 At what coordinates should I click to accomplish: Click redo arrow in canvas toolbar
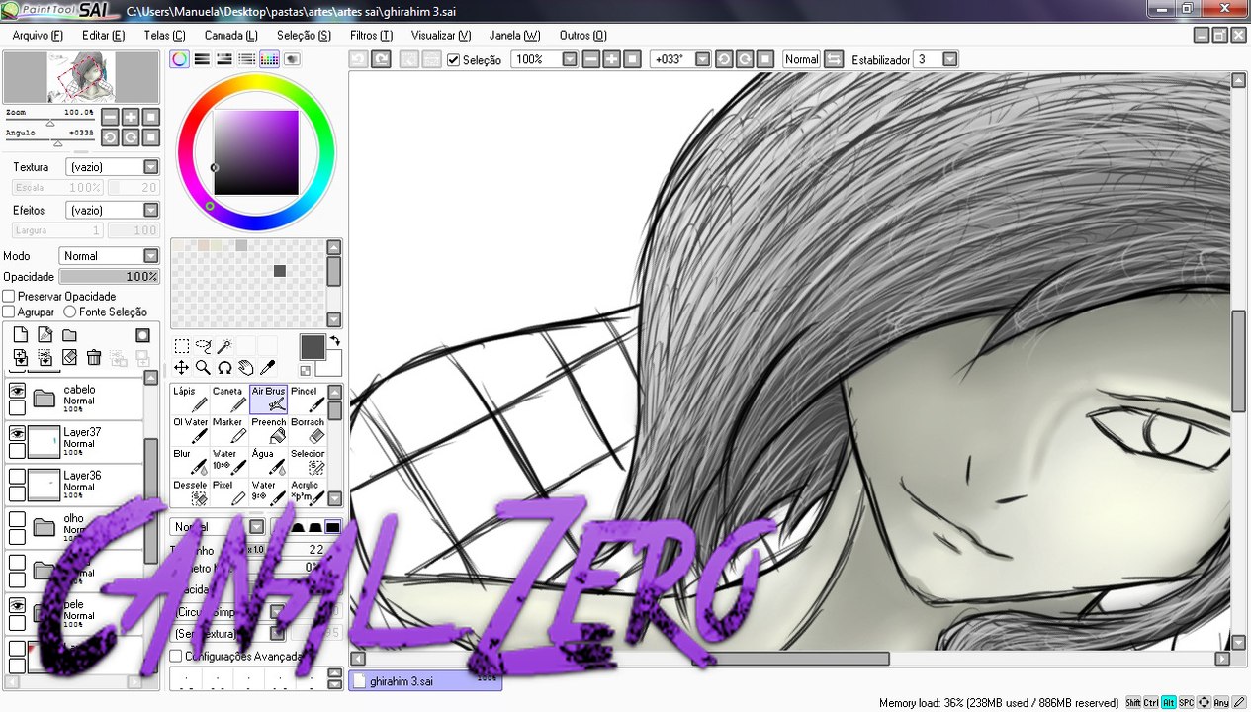(x=381, y=59)
